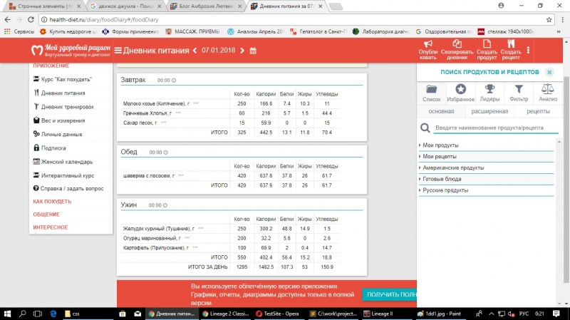Click the Опубликовать megaphone icon
Image resolution: width=570 pixels, height=320 pixels.
[428, 44]
